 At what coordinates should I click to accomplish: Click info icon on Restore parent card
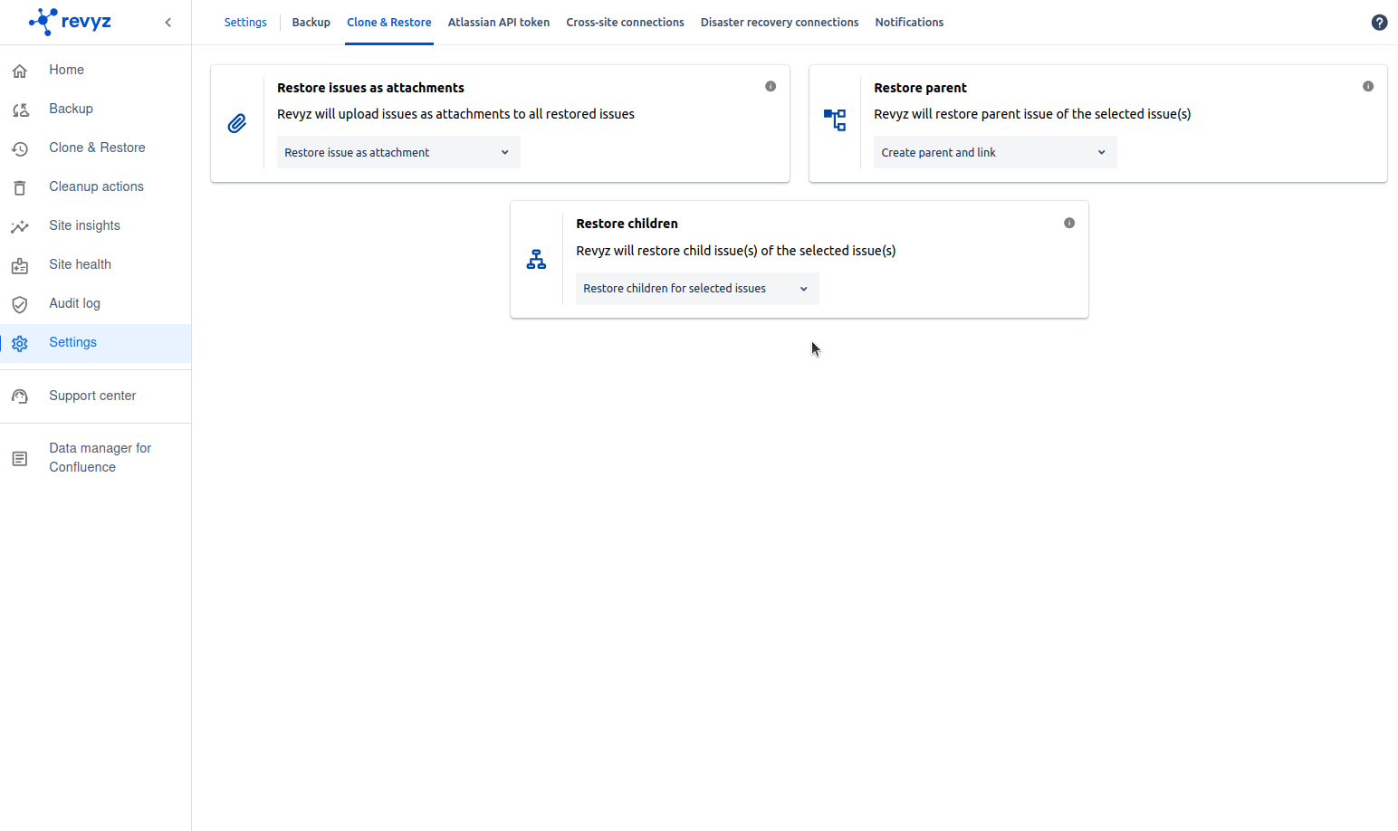[1368, 86]
